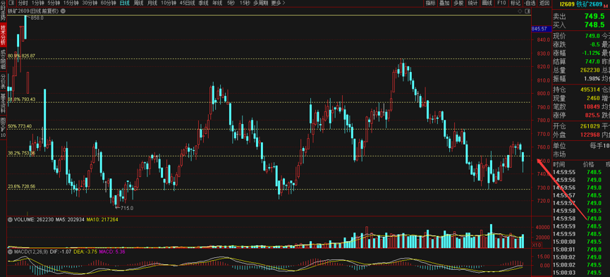This screenshot has height=277, width=610.
Task: Select the 日线 daily chart tab
Action: coord(125,3)
